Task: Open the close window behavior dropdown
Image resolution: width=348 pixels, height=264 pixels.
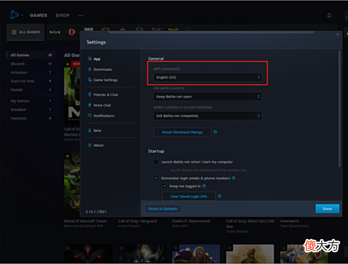Action: point(208,116)
